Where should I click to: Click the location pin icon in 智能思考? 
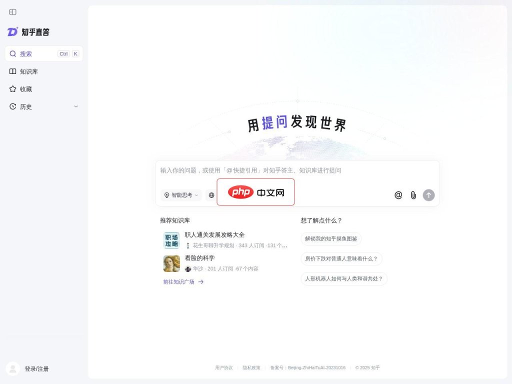click(166, 195)
